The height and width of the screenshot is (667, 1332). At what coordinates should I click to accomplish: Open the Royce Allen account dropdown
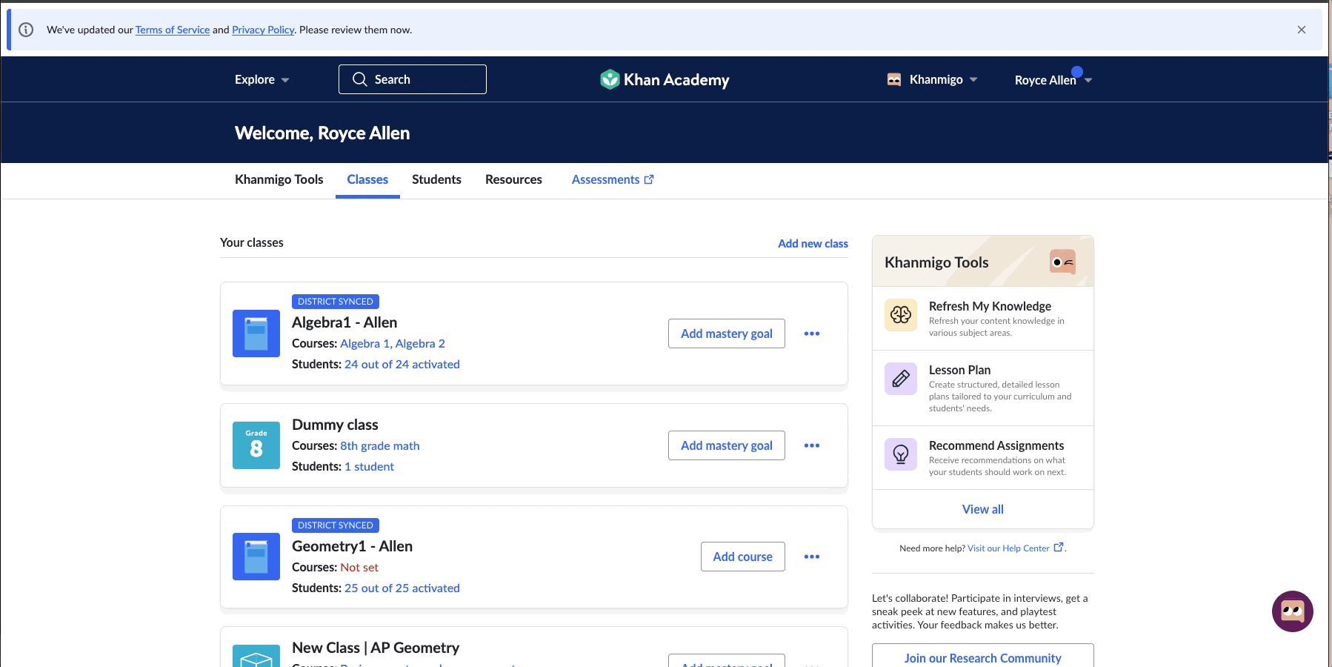[1053, 80]
